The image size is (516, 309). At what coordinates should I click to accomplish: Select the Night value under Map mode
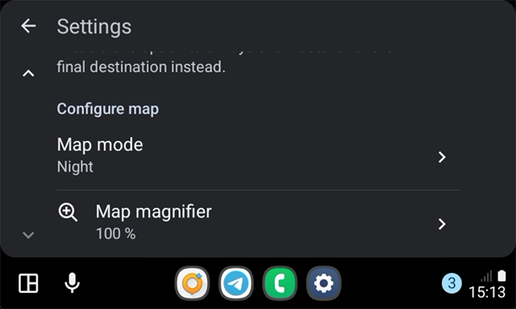tap(75, 167)
